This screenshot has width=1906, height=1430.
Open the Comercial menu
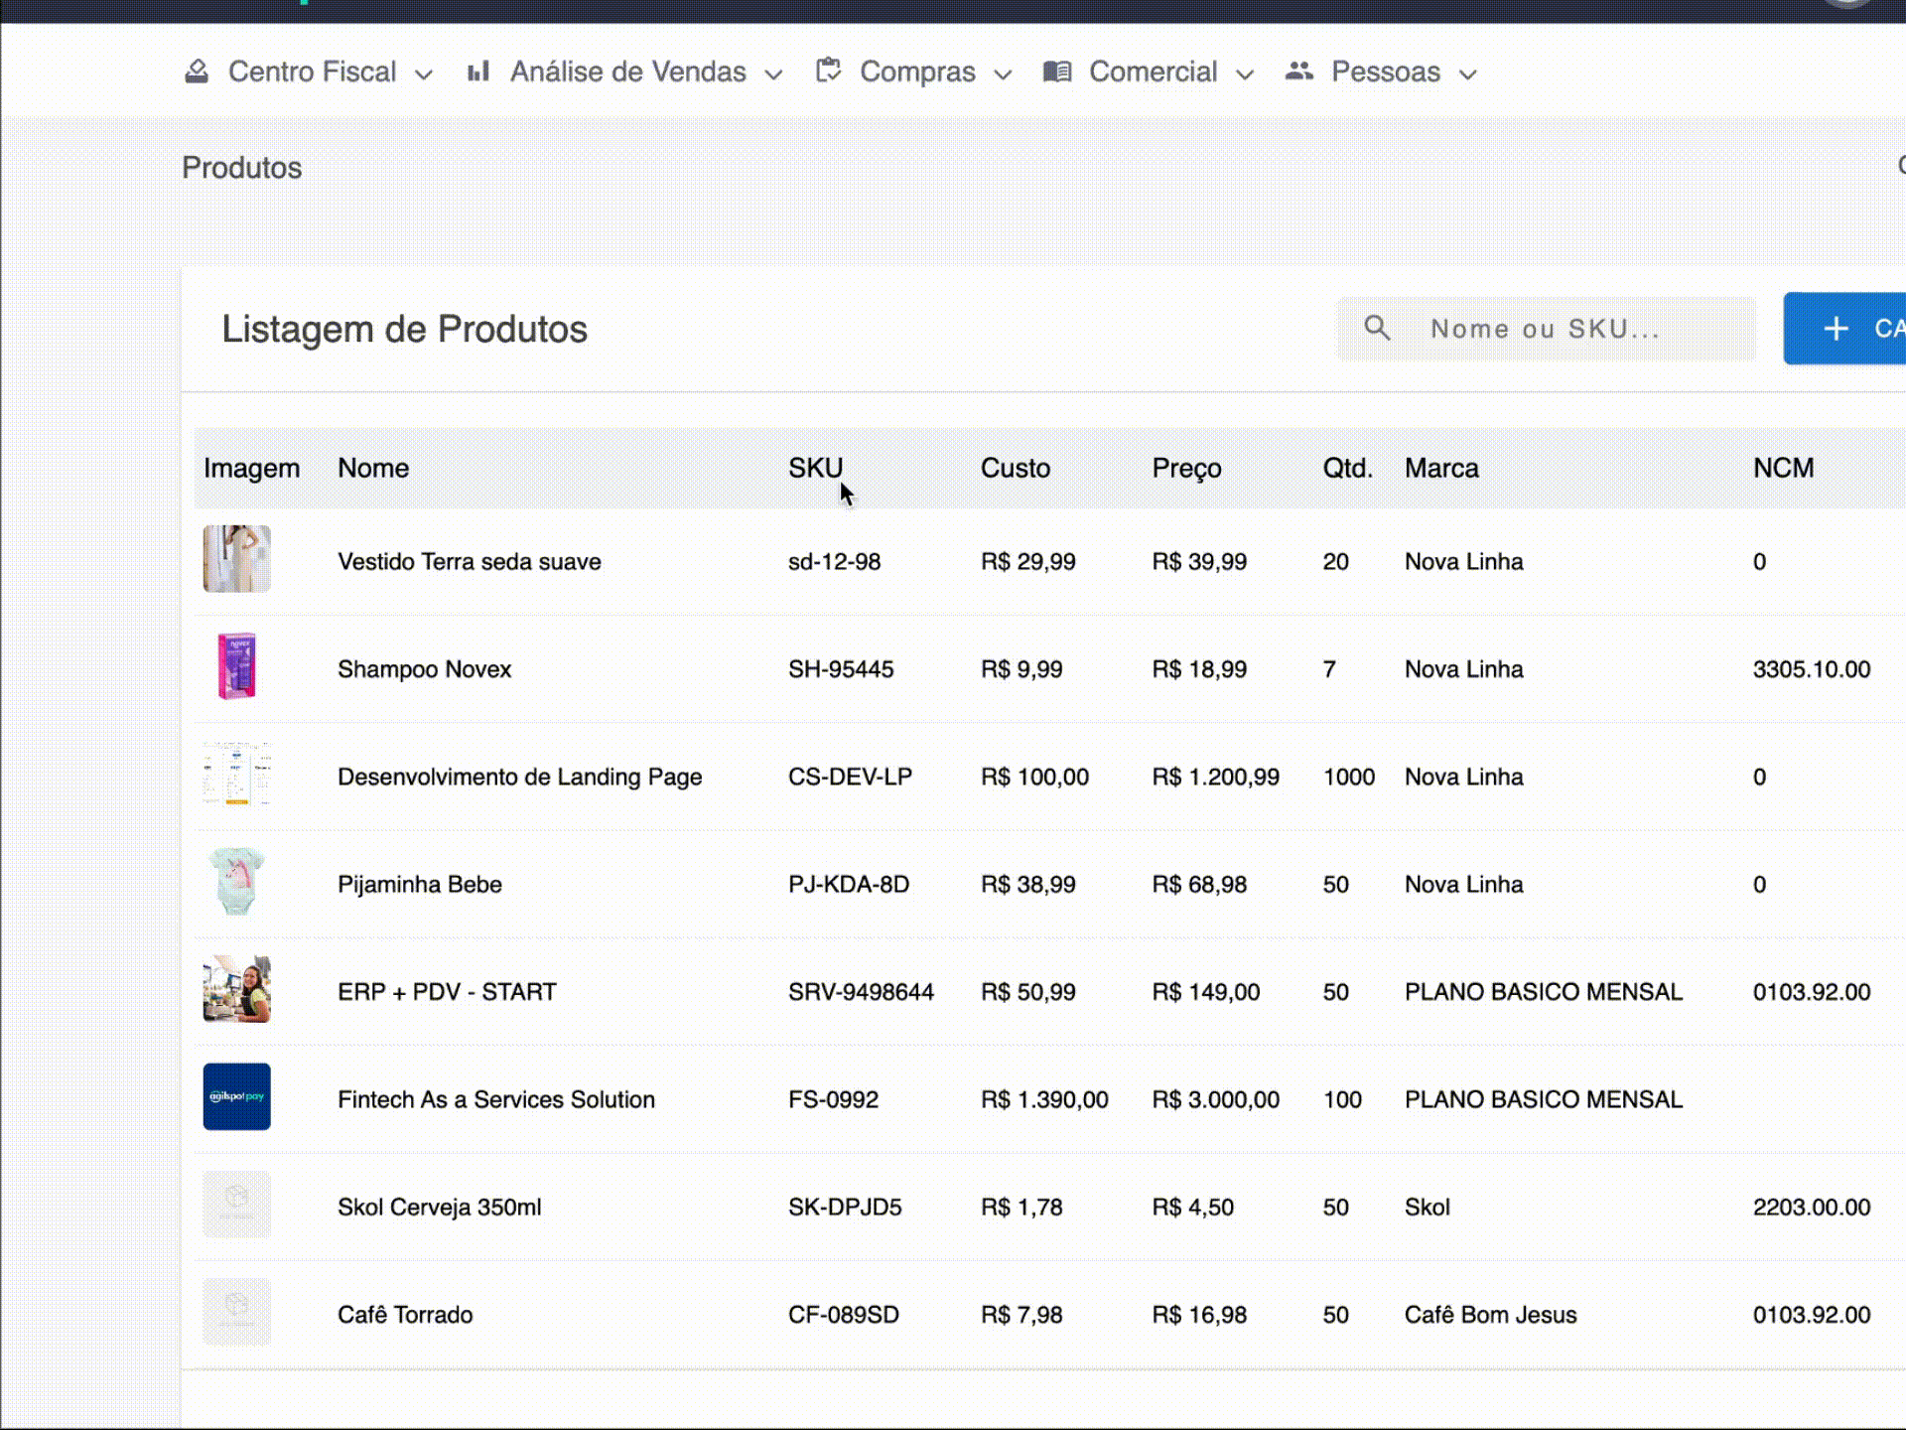tap(1153, 71)
